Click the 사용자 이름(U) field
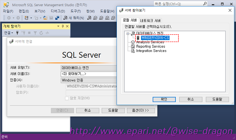The height and width of the screenshot is (140, 236). pyautogui.click(x=91, y=86)
